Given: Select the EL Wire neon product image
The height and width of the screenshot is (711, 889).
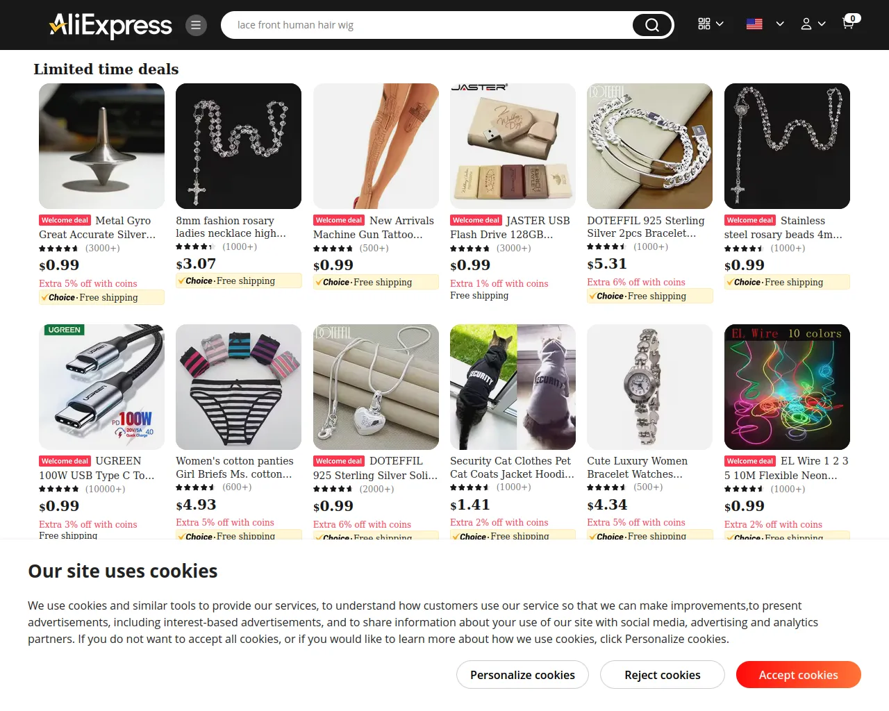Looking at the screenshot, I should pos(787,387).
